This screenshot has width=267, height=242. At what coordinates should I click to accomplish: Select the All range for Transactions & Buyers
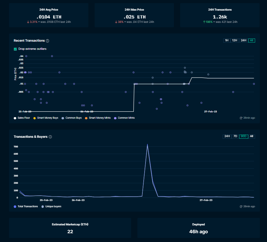pos(251,136)
